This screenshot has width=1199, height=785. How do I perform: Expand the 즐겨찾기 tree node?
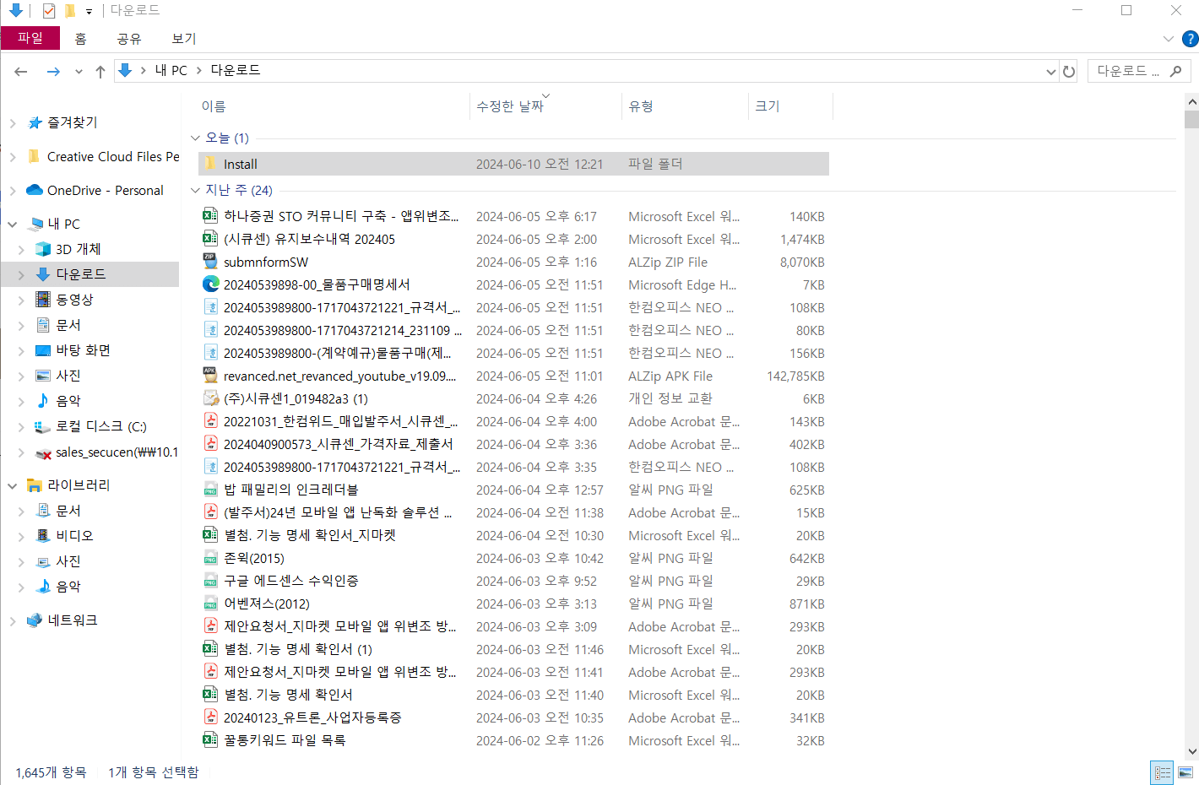tap(13, 122)
